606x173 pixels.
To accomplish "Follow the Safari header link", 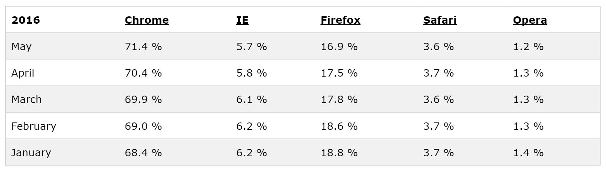I will [440, 20].
